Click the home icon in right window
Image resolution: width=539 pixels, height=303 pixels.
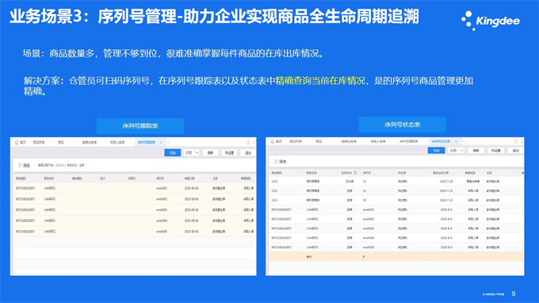click(x=272, y=141)
